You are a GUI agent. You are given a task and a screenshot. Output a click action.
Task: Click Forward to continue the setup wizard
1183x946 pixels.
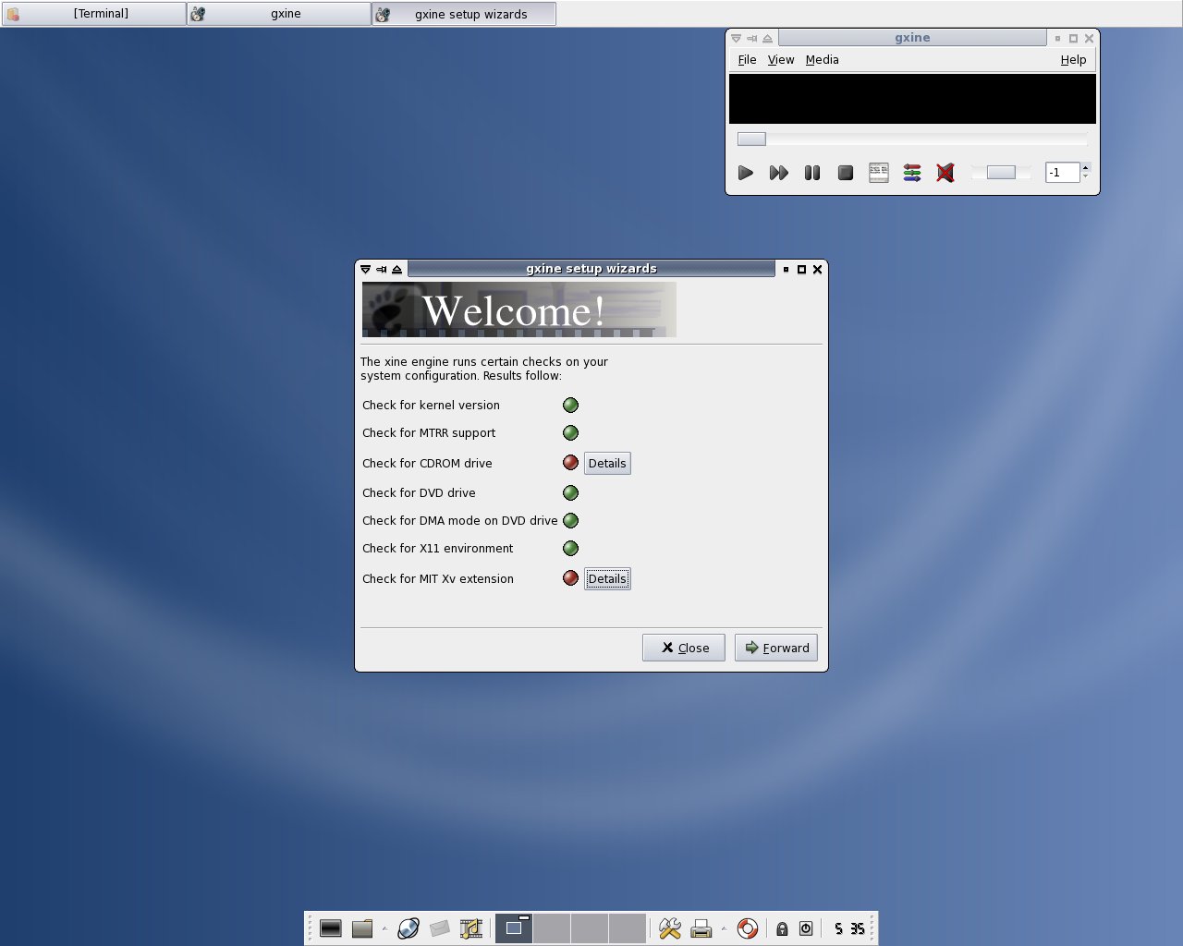[x=776, y=648]
